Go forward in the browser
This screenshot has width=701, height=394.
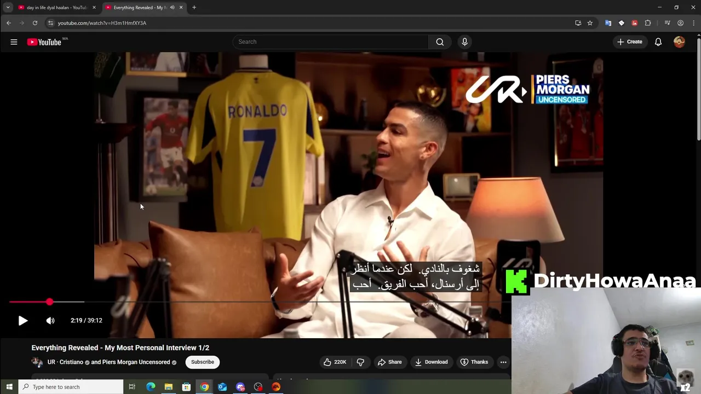(22, 23)
